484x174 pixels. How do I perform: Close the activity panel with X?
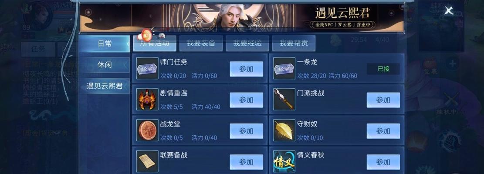449,11
